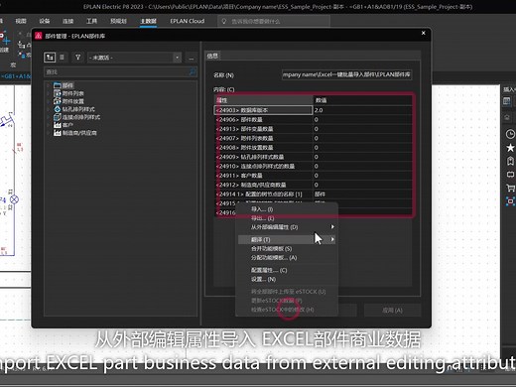Select the 钻孔排列样式 tree node
This screenshot has width=516, height=387.
(78, 109)
